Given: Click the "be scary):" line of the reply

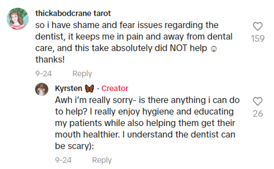Looking at the screenshot, I should point(74,147).
